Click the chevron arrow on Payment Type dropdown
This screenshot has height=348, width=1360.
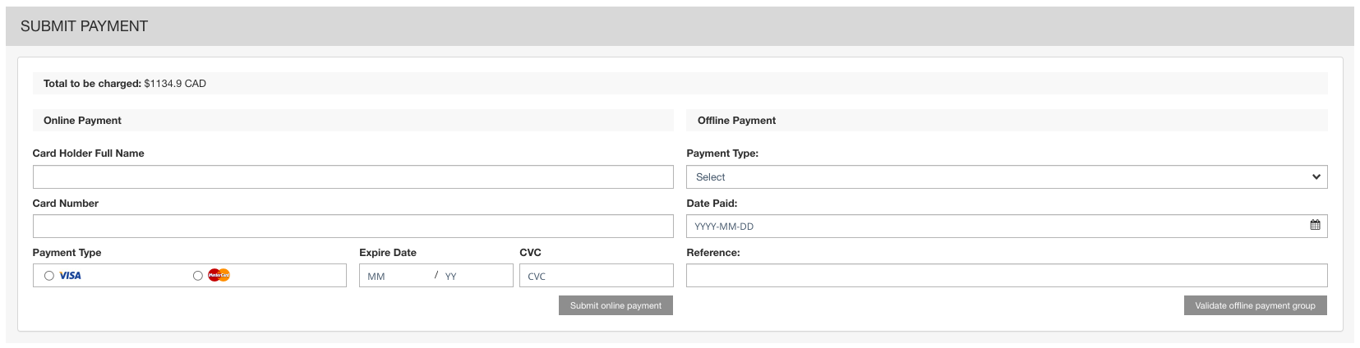[1316, 177]
